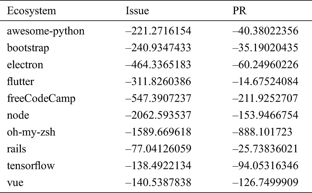Click the tensorflow ecosystem cell

point(31,166)
